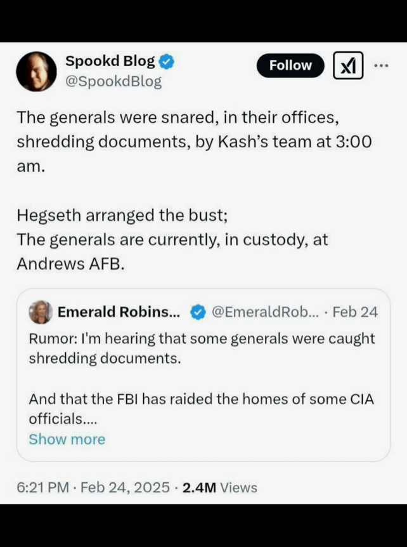Open the Spookd Blog profile avatar
Screen dimensions: 407x547
pos(36,71)
